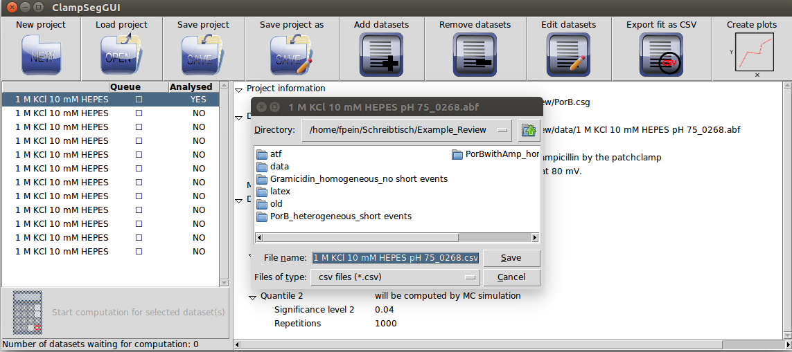Click the Save project icon
The width and height of the screenshot is (792, 352).
[203, 55]
